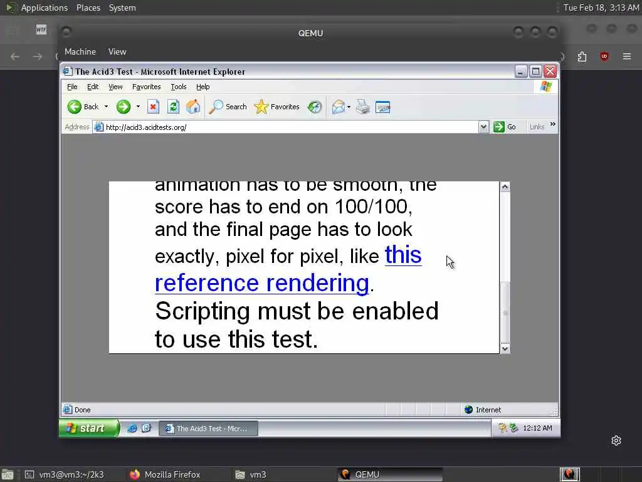This screenshot has height=482, width=642.
Task: Go to the Home page icon
Action: coord(193,107)
